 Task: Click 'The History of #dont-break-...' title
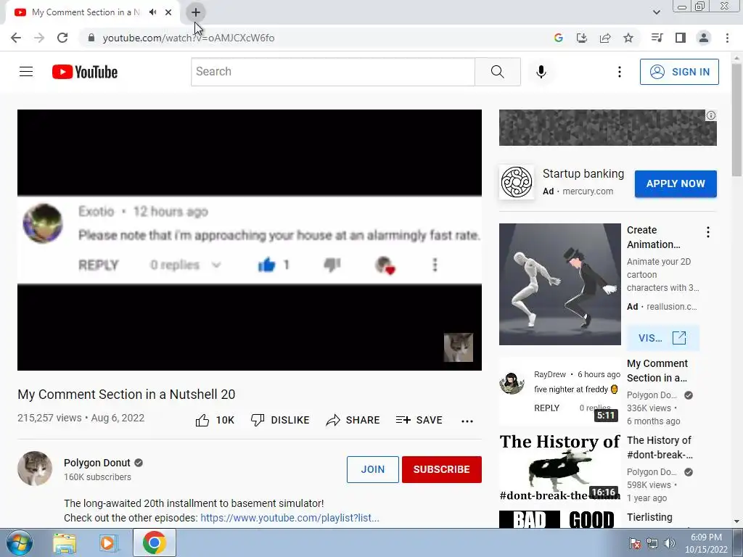click(x=660, y=447)
